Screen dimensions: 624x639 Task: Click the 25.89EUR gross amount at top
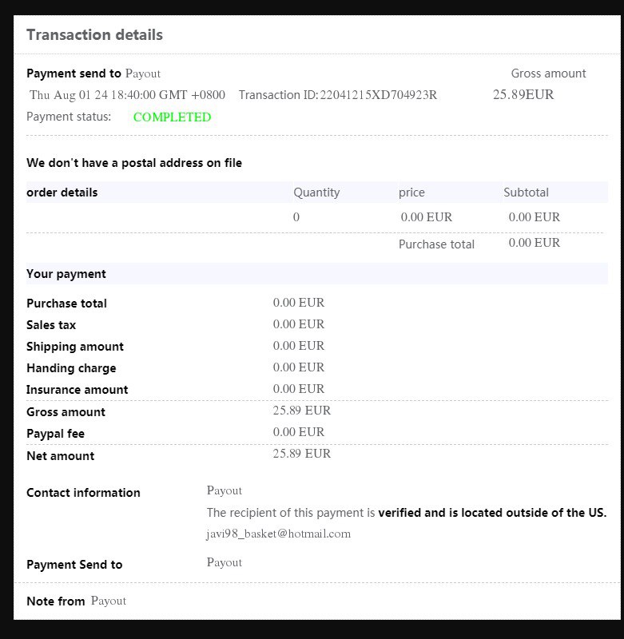(523, 95)
